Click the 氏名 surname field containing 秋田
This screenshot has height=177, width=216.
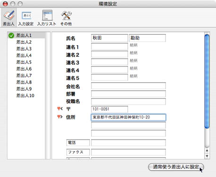pyautogui.click(x=109, y=38)
